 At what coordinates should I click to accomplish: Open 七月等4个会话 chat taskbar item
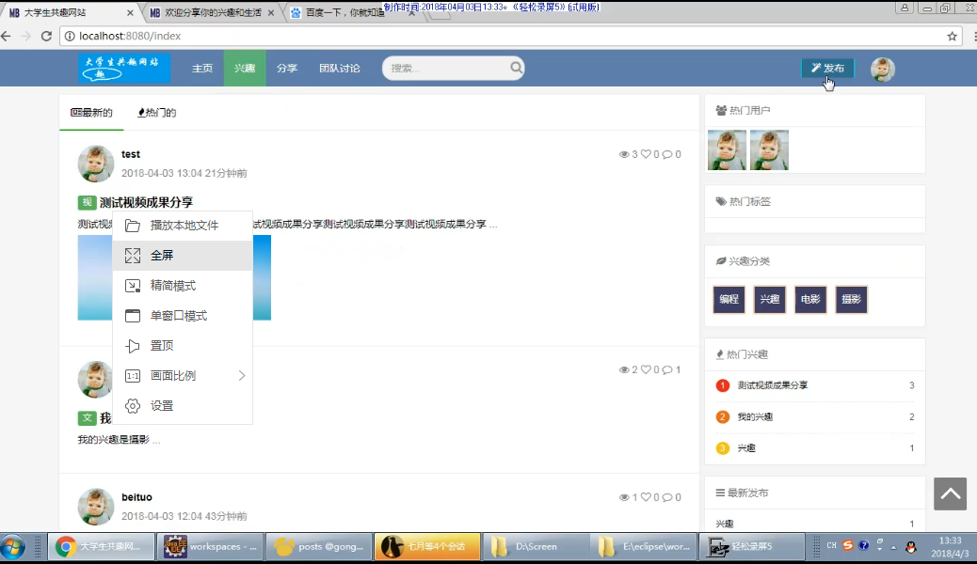pos(427,546)
